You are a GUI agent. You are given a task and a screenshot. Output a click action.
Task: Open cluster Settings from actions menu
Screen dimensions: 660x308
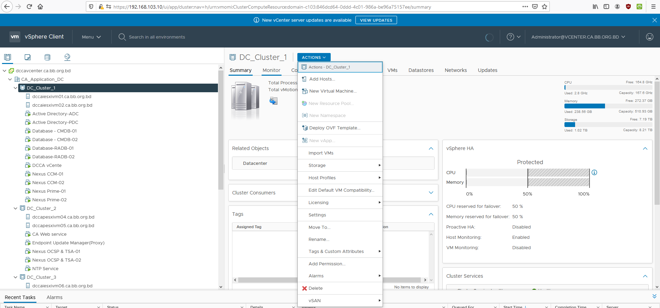[340, 215]
